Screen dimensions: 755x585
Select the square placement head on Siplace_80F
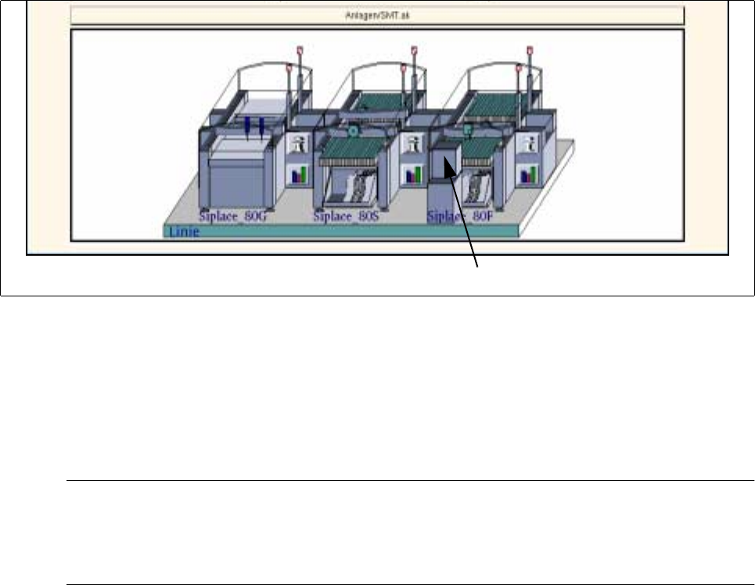pos(468,130)
